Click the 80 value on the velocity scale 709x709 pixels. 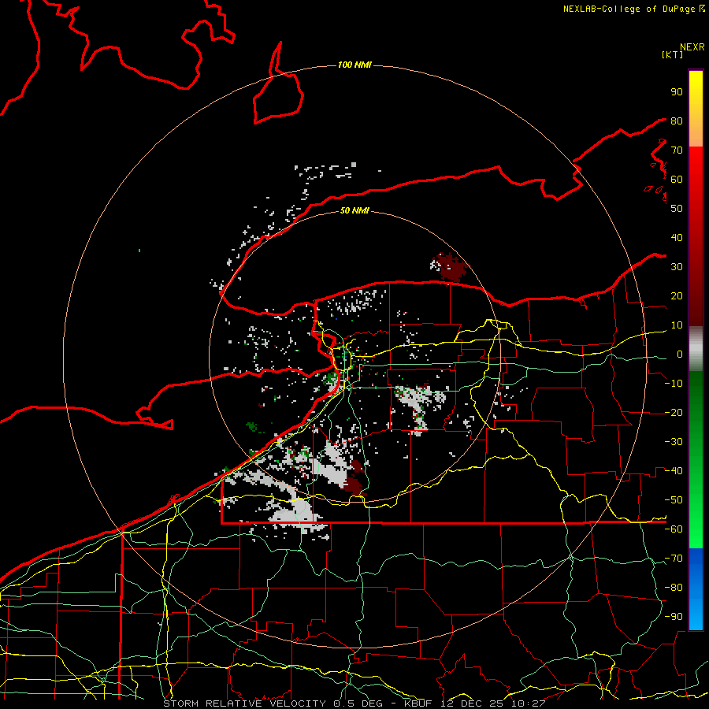(x=677, y=121)
